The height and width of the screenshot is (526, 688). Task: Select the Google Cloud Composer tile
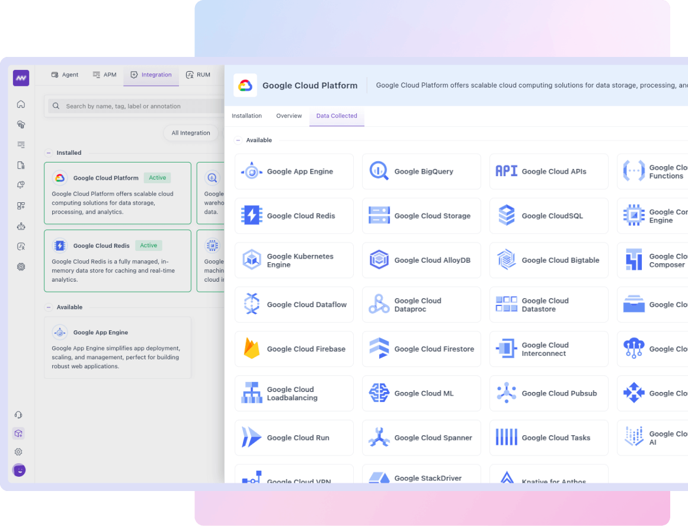[x=652, y=260]
